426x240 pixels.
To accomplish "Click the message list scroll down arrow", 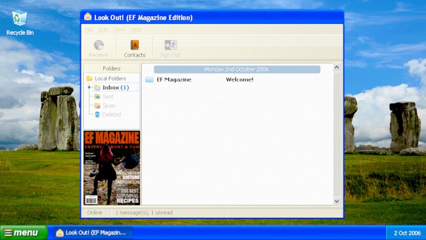I will [x=336, y=201].
